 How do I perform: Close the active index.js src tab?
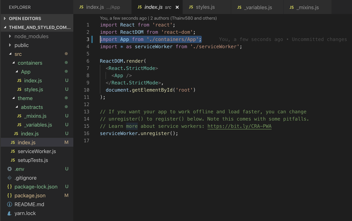[177, 7]
